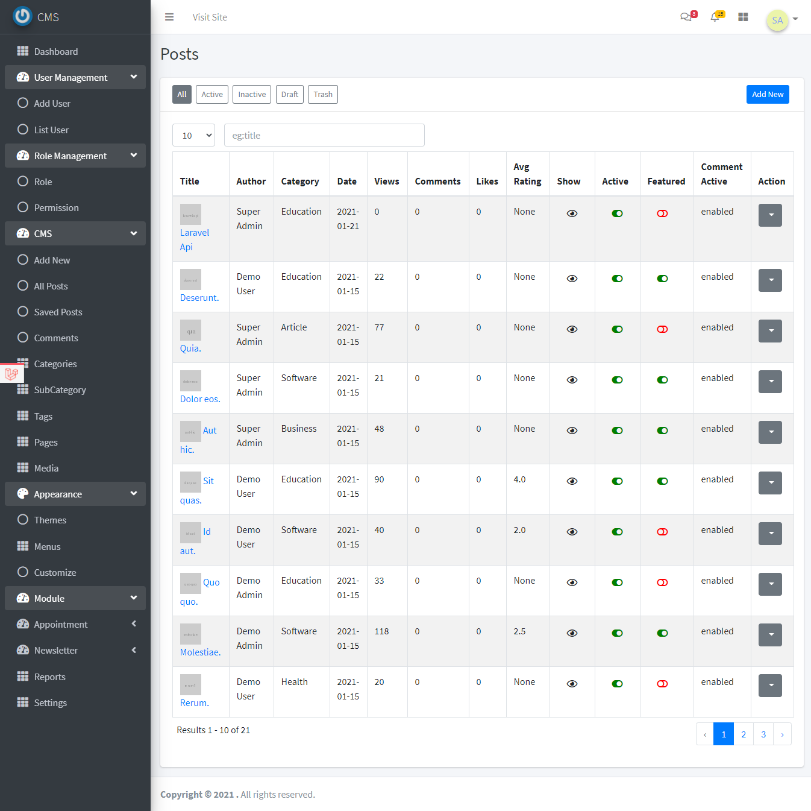
Task: Toggle Featured switch for Laravel Api post
Action: [662, 213]
